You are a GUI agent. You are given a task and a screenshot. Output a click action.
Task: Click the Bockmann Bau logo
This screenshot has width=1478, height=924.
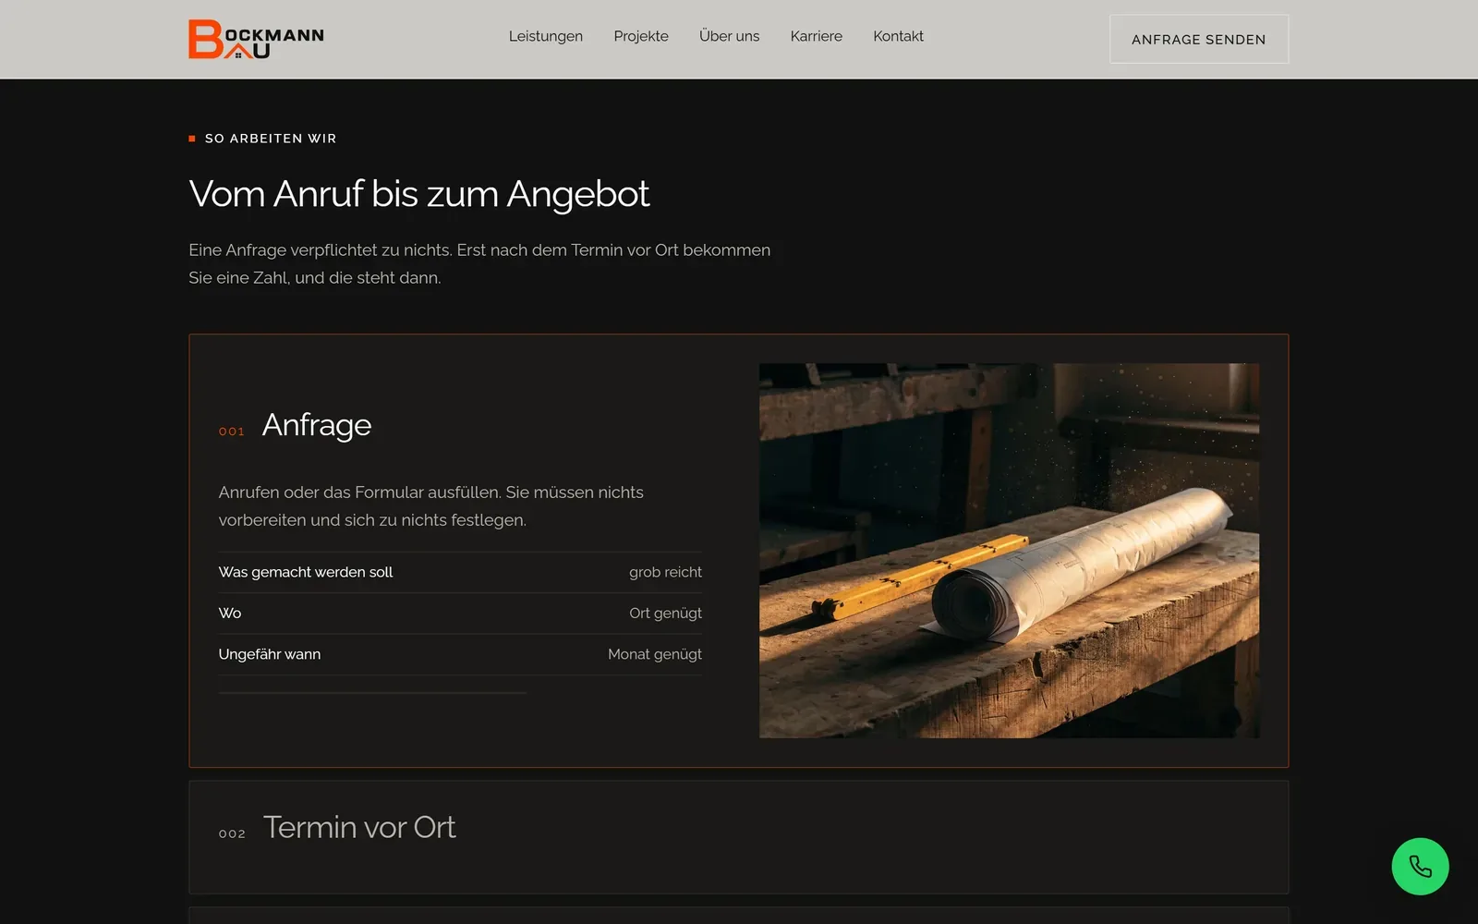(x=256, y=39)
